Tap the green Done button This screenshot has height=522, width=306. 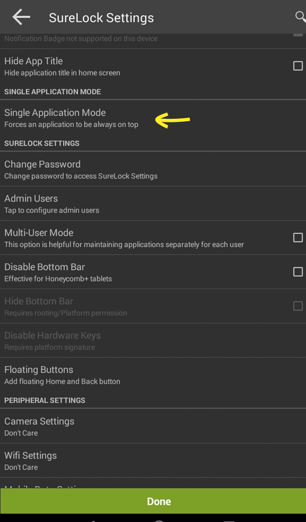(x=153, y=501)
